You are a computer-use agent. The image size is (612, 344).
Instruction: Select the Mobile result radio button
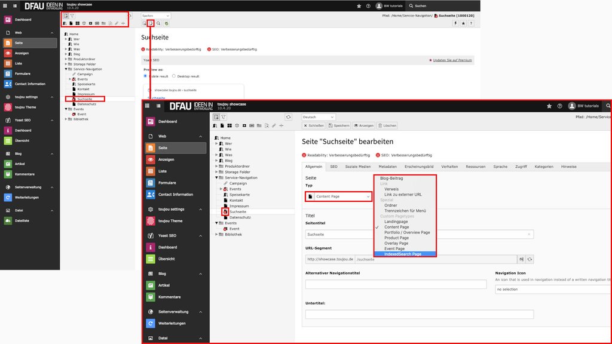145,76
